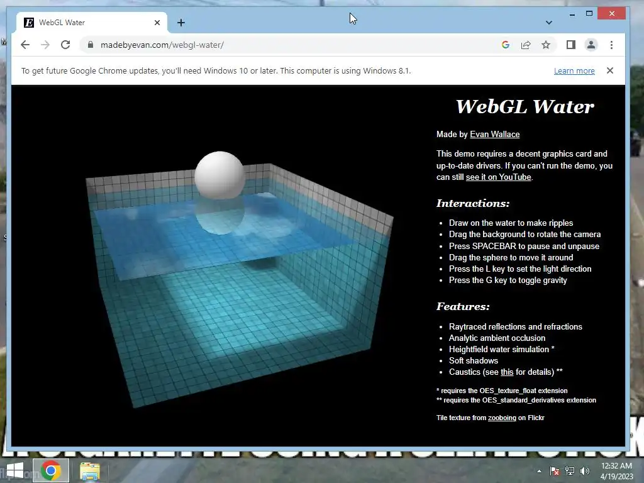The width and height of the screenshot is (644, 483).
Task: Open the Evan Wallace link
Action: click(494, 135)
